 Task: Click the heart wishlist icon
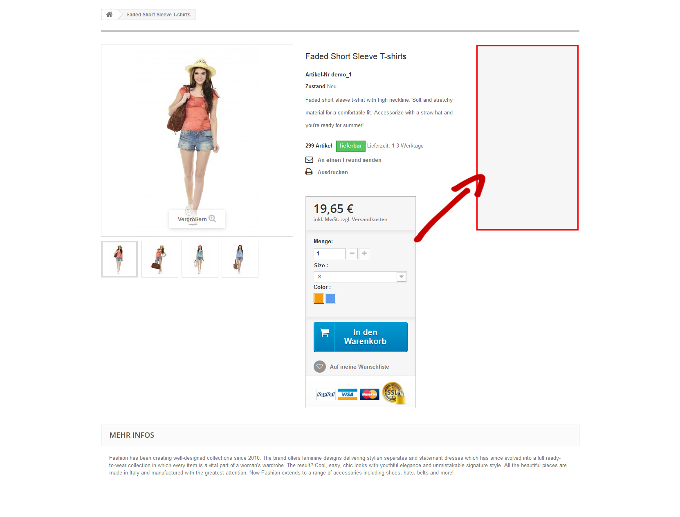pos(320,367)
